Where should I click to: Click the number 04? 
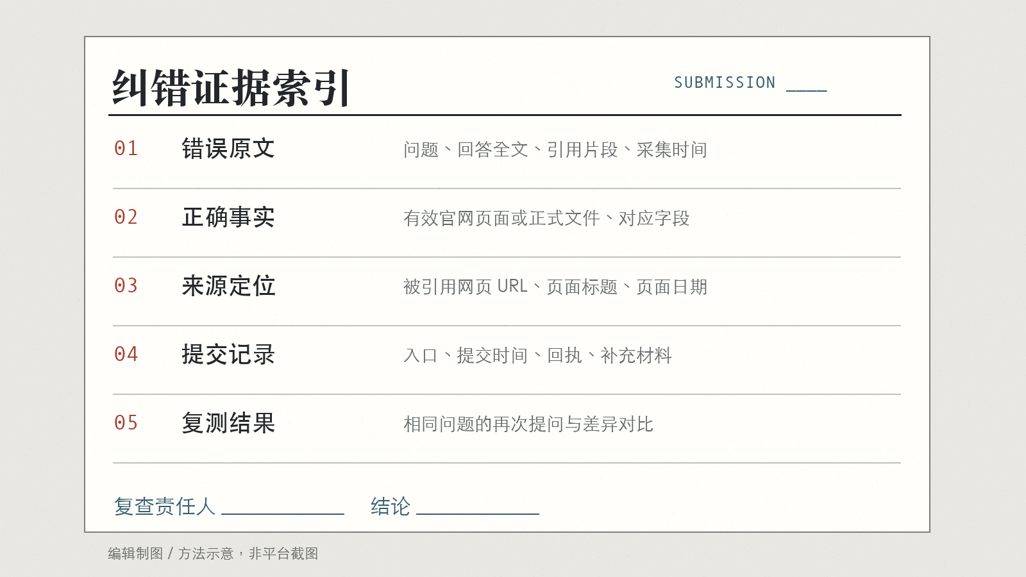coord(126,355)
